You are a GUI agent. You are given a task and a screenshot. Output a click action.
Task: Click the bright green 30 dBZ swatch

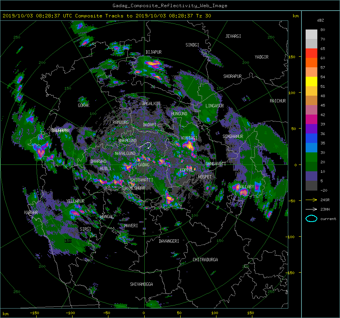[311, 157]
